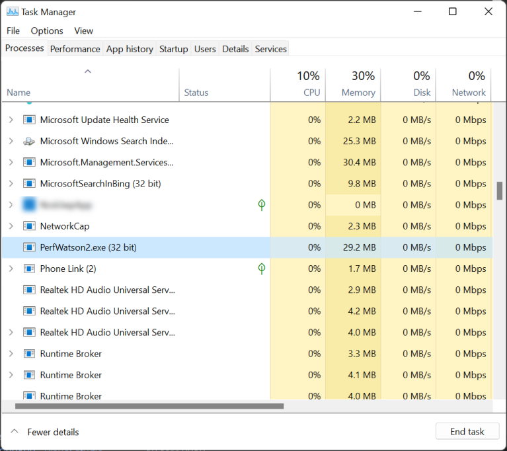Click the icon of the Realtek row using 2.9 MB

tap(29, 290)
